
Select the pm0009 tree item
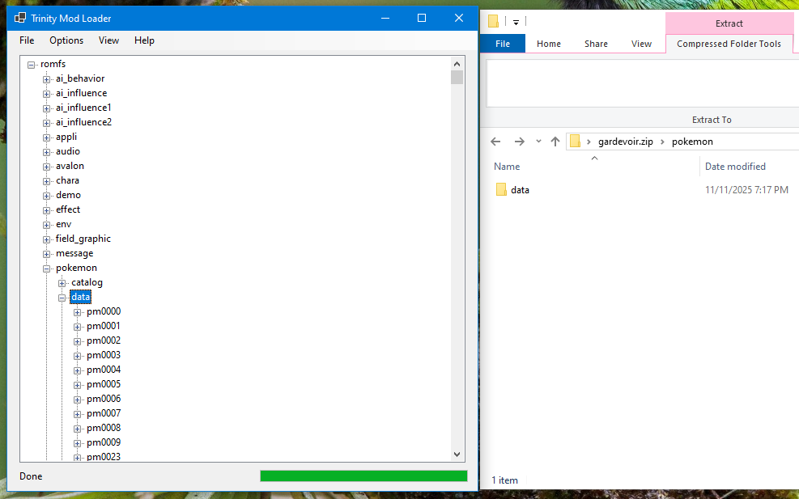(x=104, y=442)
